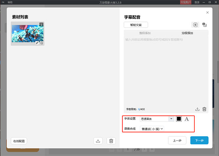Click the page number field showing 1

pos(128,150)
